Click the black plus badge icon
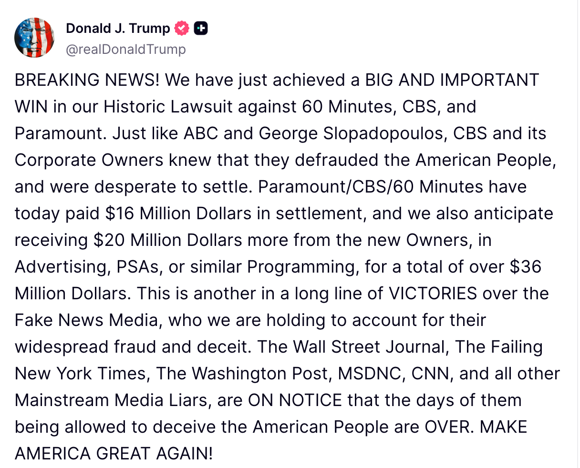580x468 pixels. tap(201, 29)
